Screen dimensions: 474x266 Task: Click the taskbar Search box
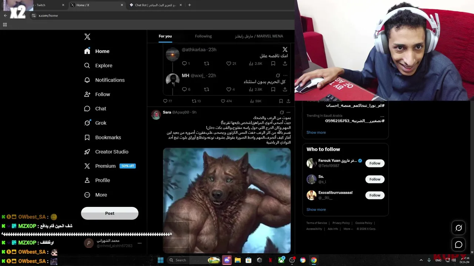pyautogui.click(x=194, y=260)
